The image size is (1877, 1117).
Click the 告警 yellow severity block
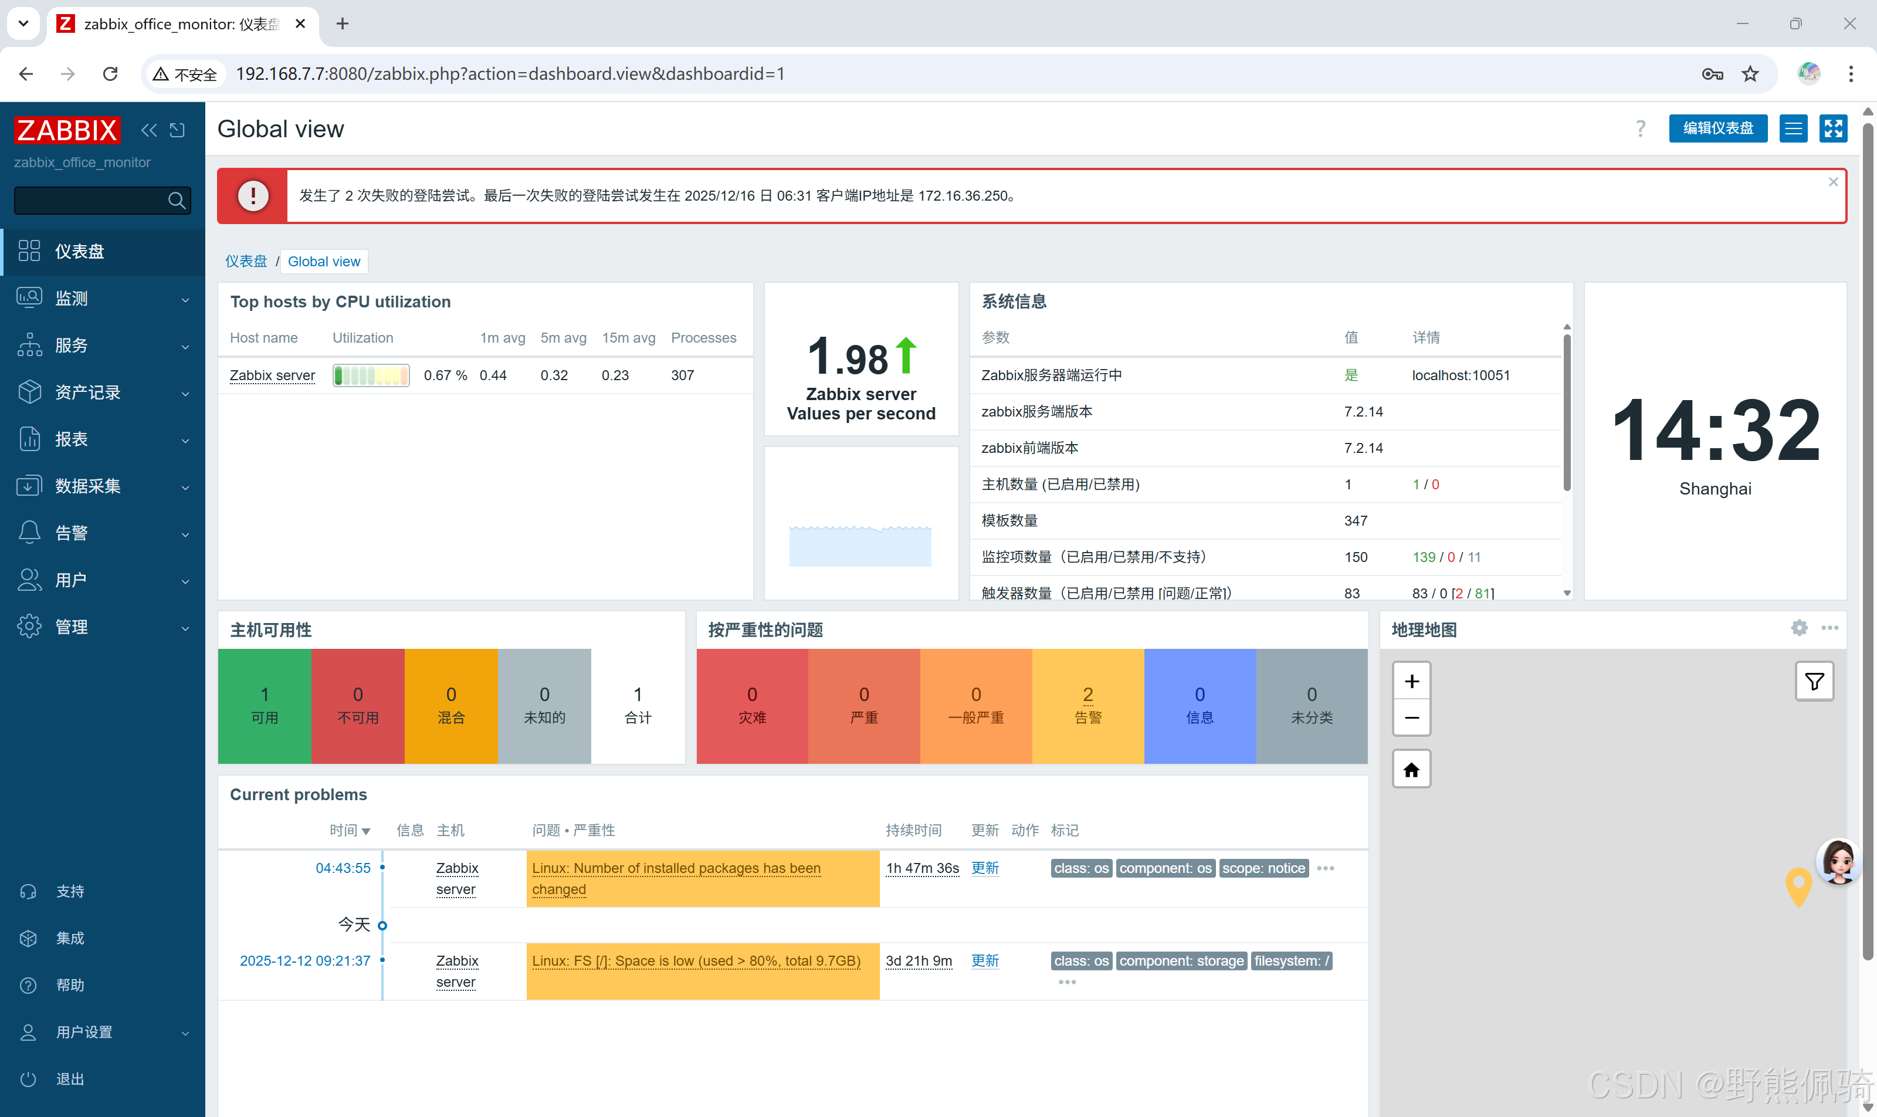coord(1087,705)
